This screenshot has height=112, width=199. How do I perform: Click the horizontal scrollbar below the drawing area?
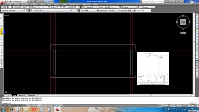click(160, 96)
